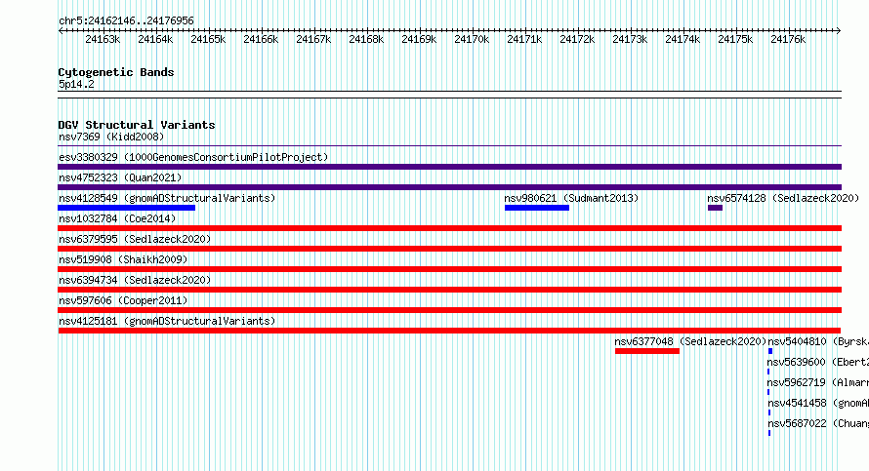Viewport: 869px width, 471px height.
Task: Open the nsv6394734 (Sedlazeck2020) label
Action: [x=135, y=280]
